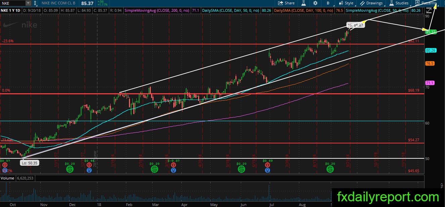Click the orange 76.5 price axis label
Viewport: 445px width, 207px height.
(430, 63)
